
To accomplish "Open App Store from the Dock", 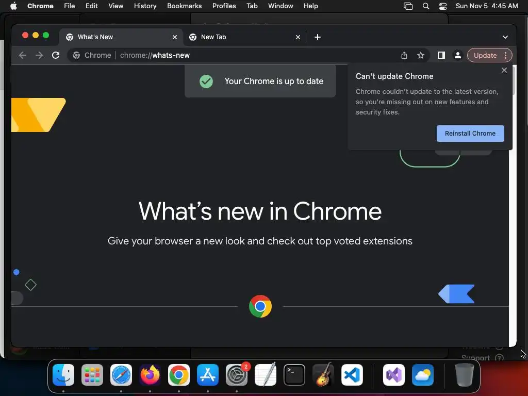I will (208, 375).
